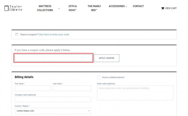
Task: Go to 29th & Soho page
Action: click(73, 8)
